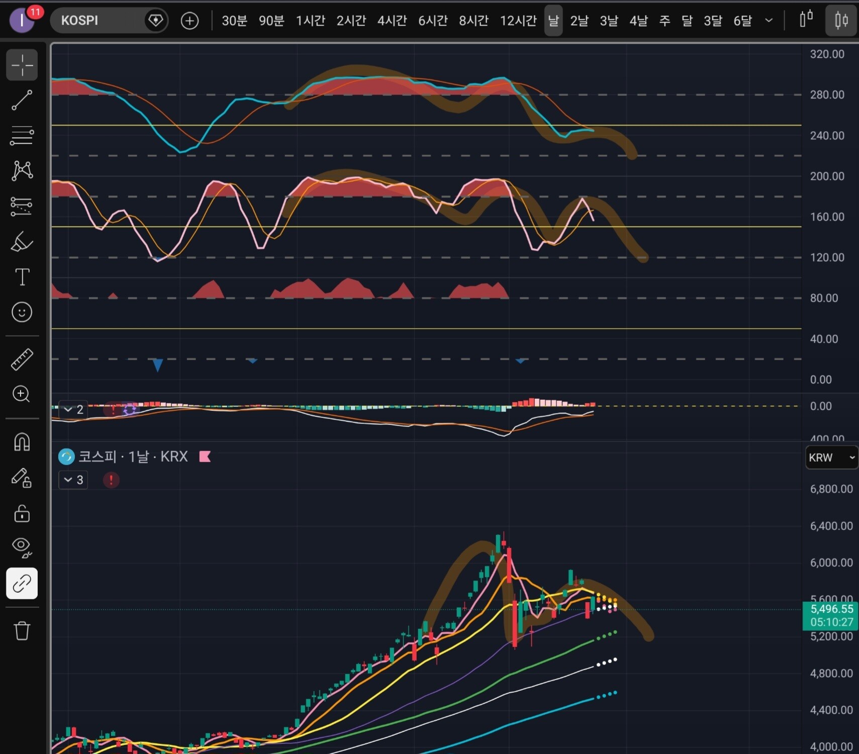Screen dimensions: 859x754
Task: Open the emoji icons tool
Action: coord(22,312)
